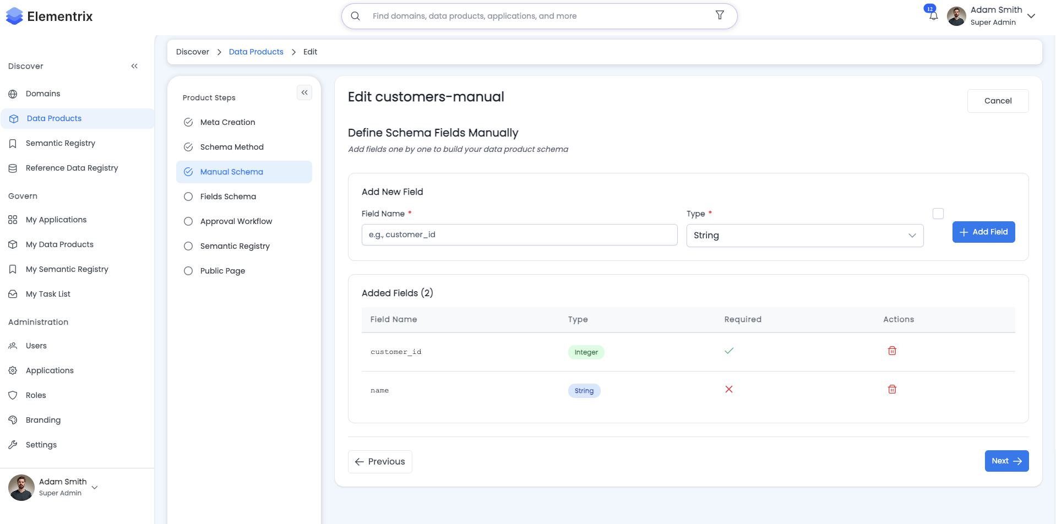Select the Approval Workflow step

click(x=236, y=221)
